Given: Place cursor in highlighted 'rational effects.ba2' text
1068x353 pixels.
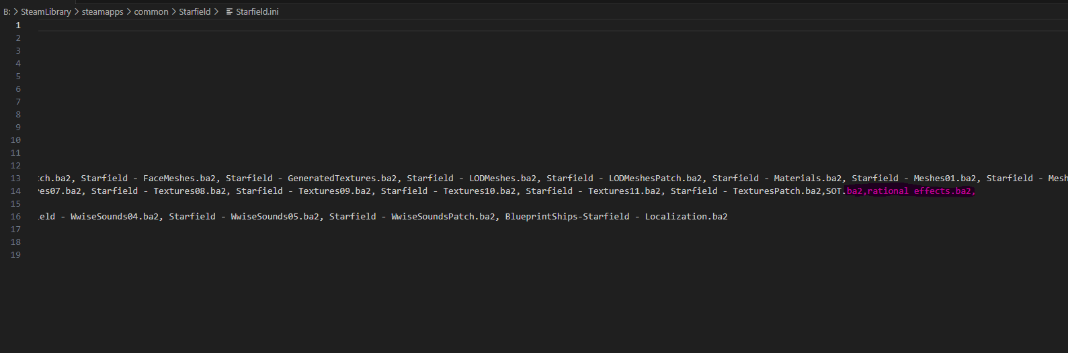Looking at the screenshot, I should 919,191.
